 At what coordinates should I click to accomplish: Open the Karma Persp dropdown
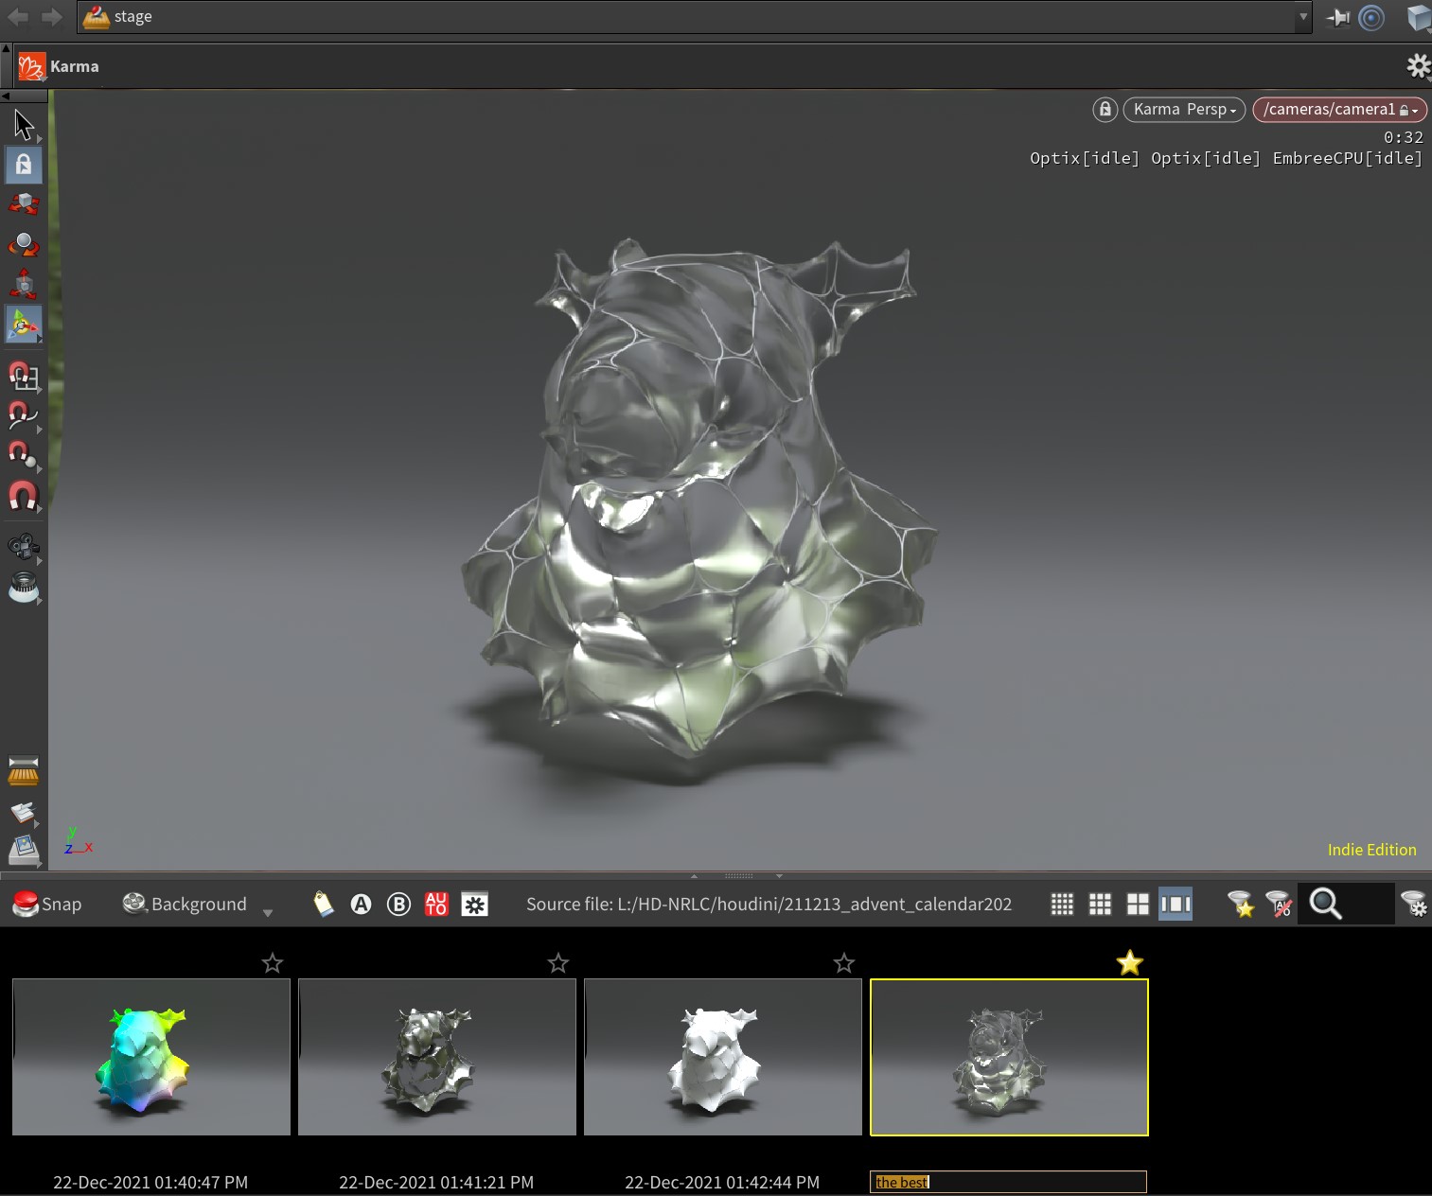[x=1182, y=109]
